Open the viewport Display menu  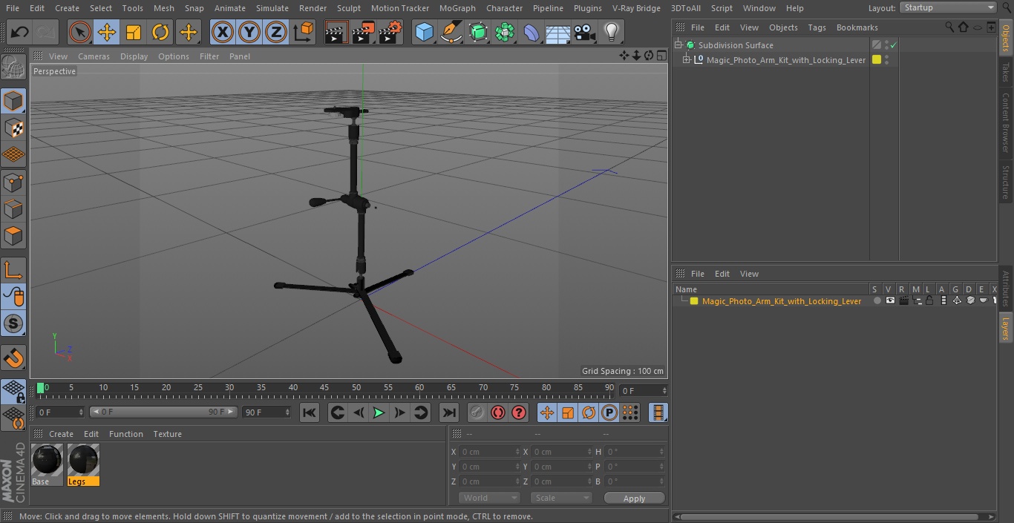pyautogui.click(x=134, y=56)
